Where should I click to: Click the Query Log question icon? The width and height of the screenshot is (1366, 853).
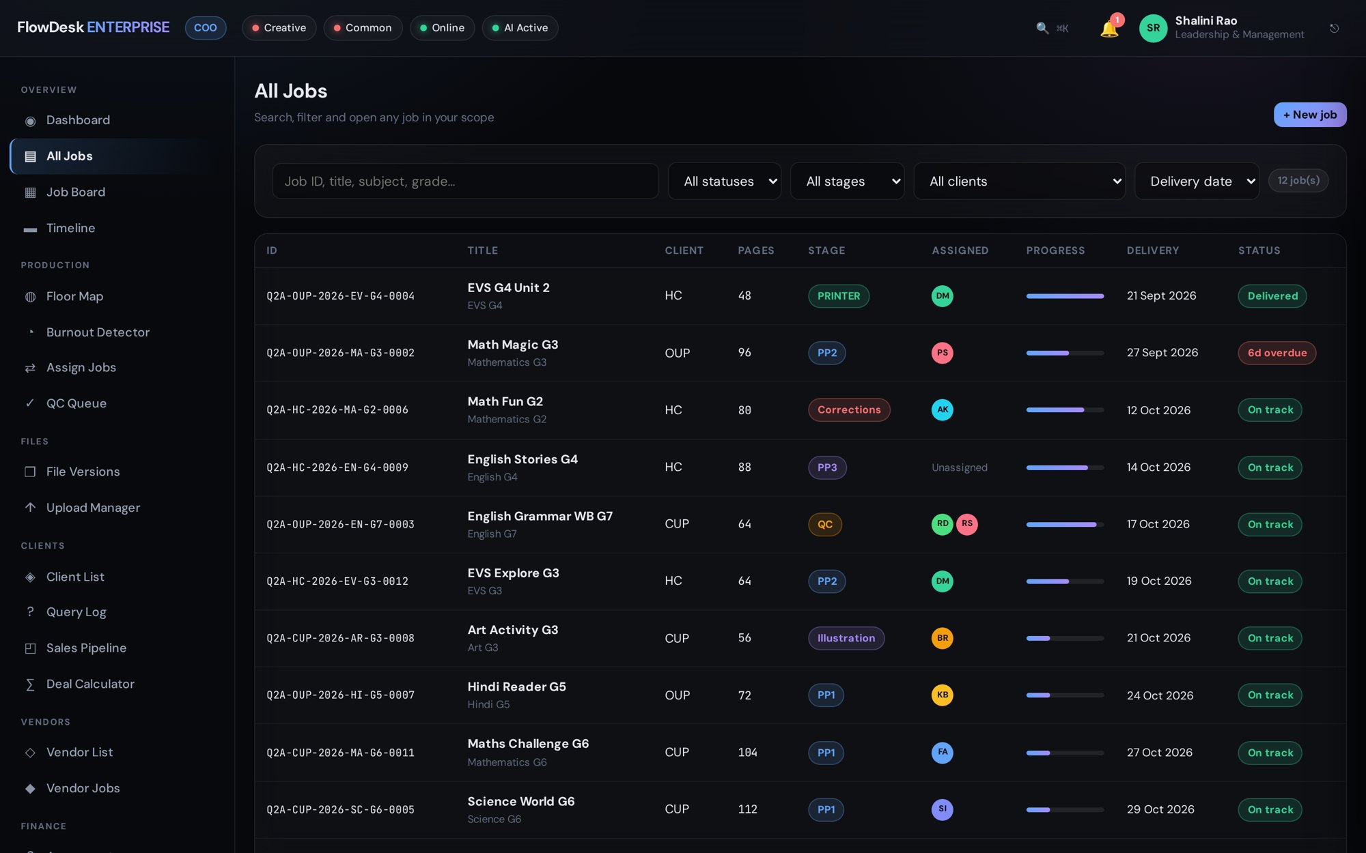pyautogui.click(x=30, y=612)
